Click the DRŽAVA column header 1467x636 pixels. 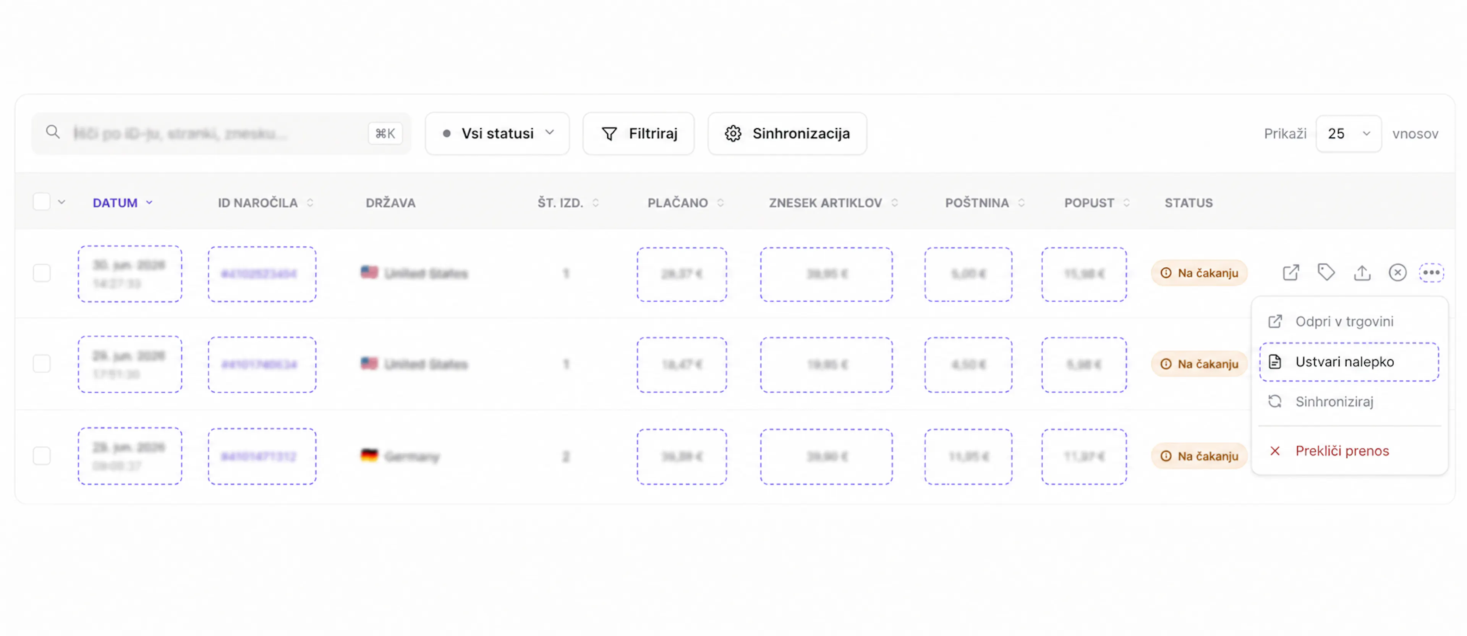tap(391, 203)
